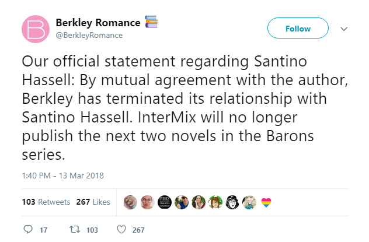Open the Berkley Romance pink profile avatar

[36, 29]
